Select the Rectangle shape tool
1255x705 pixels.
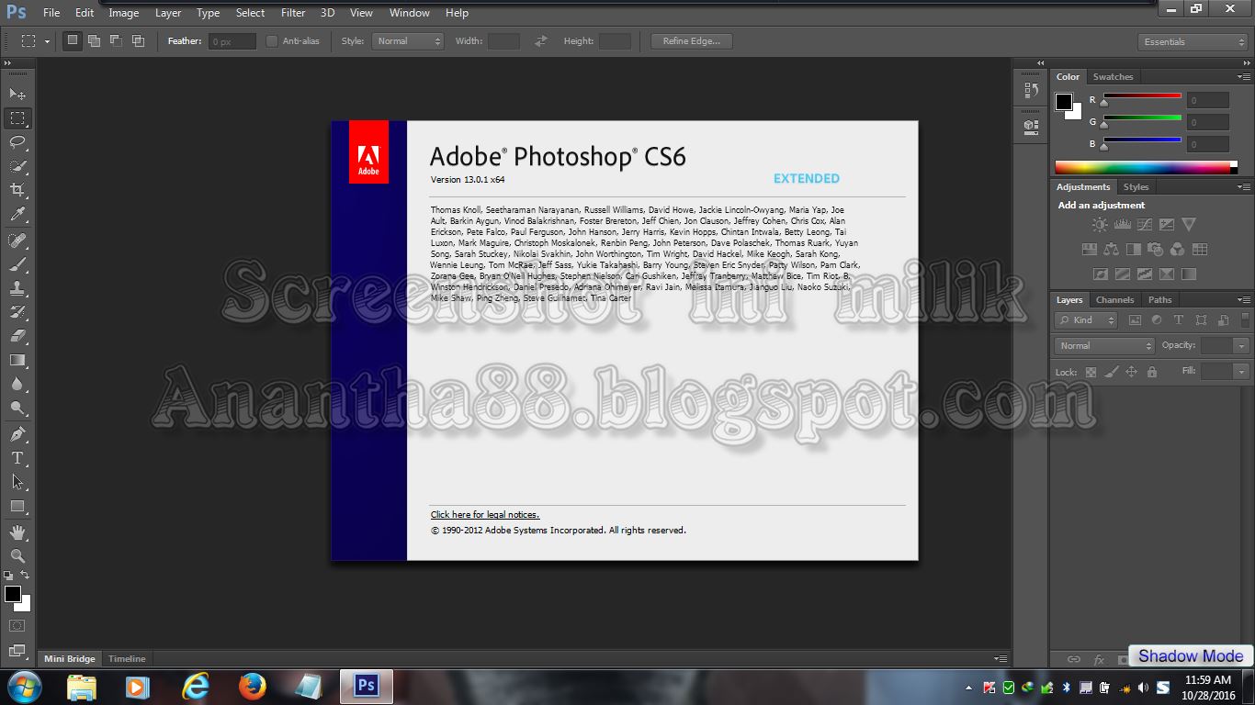pyautogui.click(x=17, y=506)
